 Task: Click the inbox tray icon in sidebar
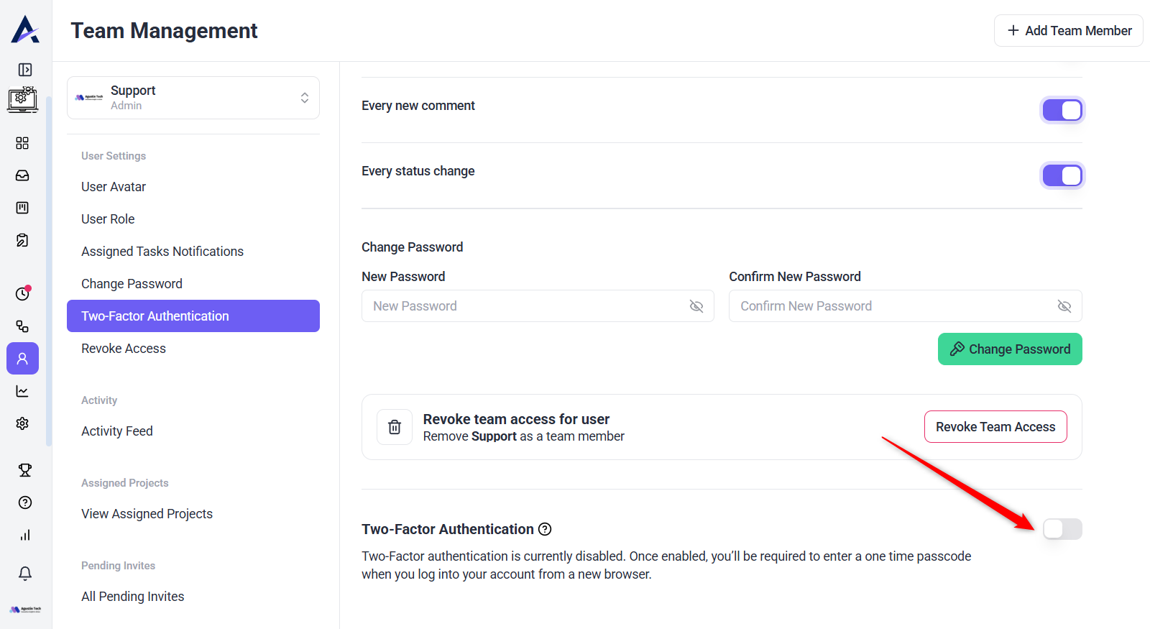coord(22,175)
